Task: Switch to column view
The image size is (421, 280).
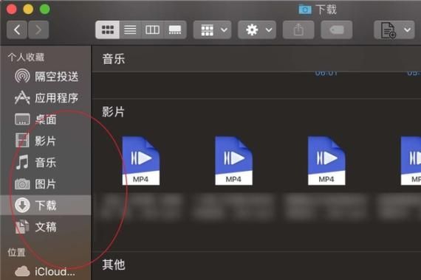Action: 152,29
